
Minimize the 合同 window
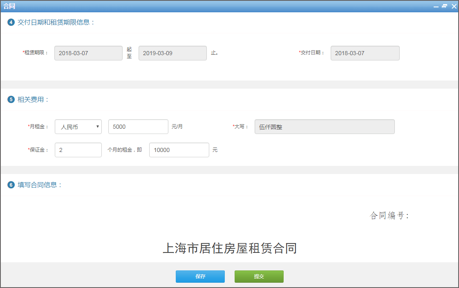(436, 6)
